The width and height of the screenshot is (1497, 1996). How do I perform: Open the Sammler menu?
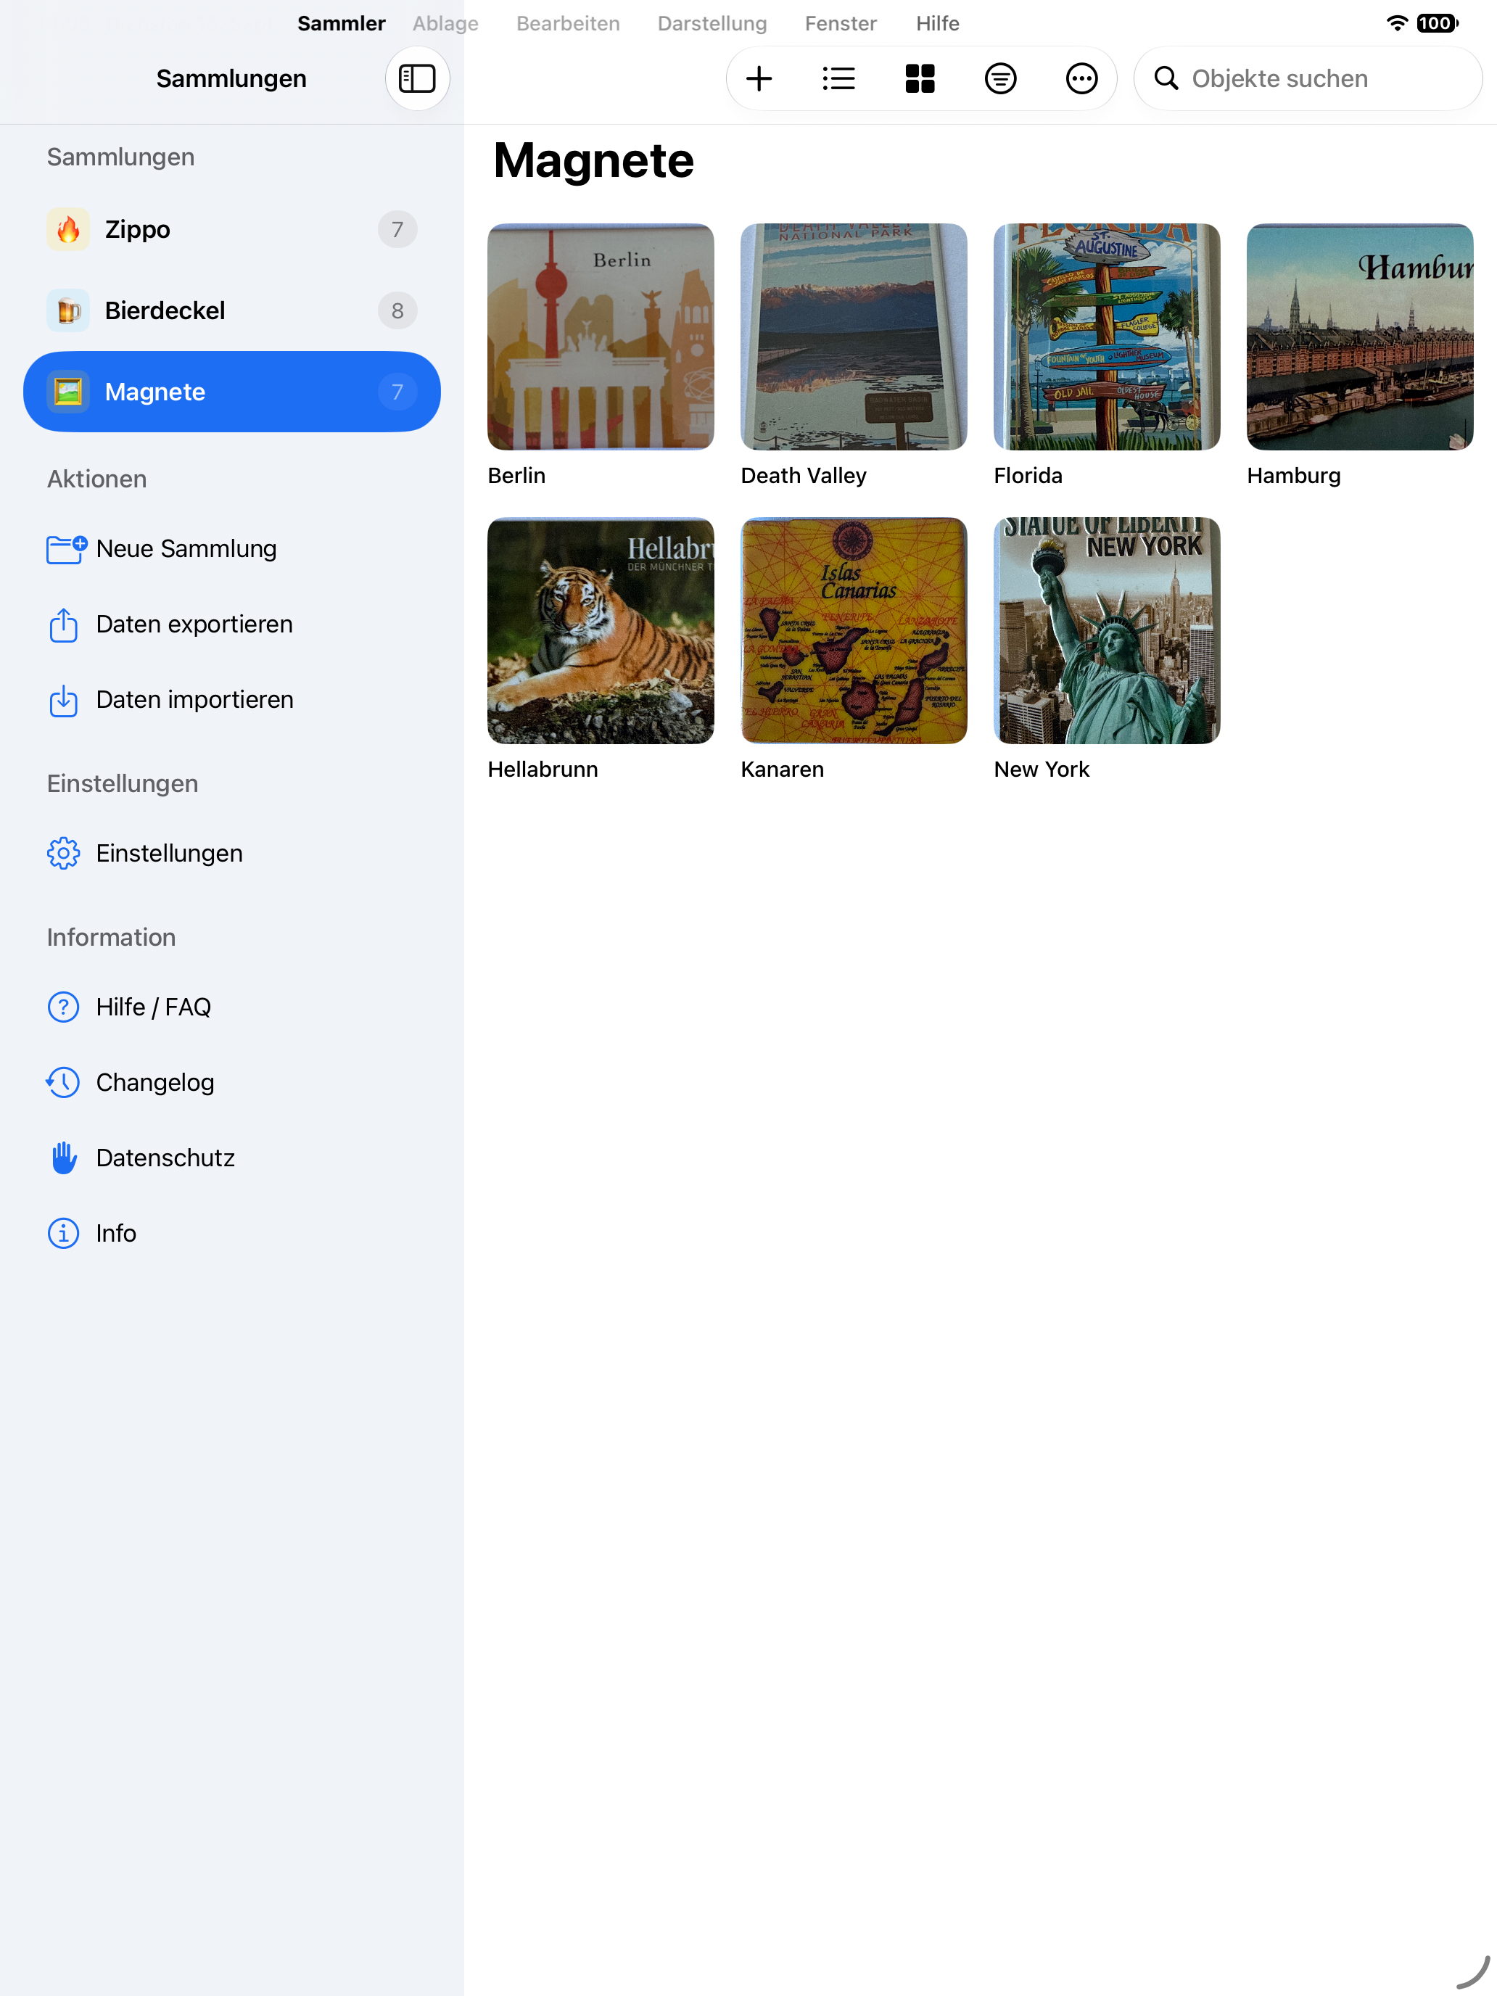(341, 23)
